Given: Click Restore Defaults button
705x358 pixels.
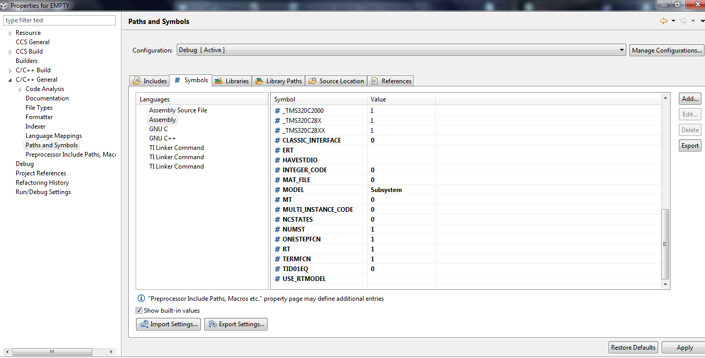Looking at the screenshot, I should point(633,348).
